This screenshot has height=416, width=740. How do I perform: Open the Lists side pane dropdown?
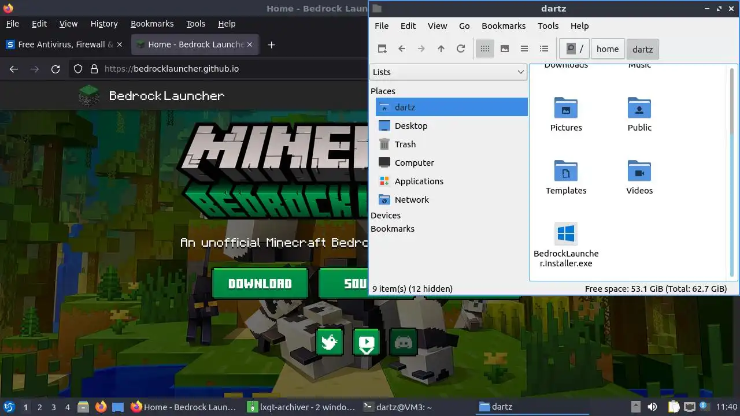(448, 72)
